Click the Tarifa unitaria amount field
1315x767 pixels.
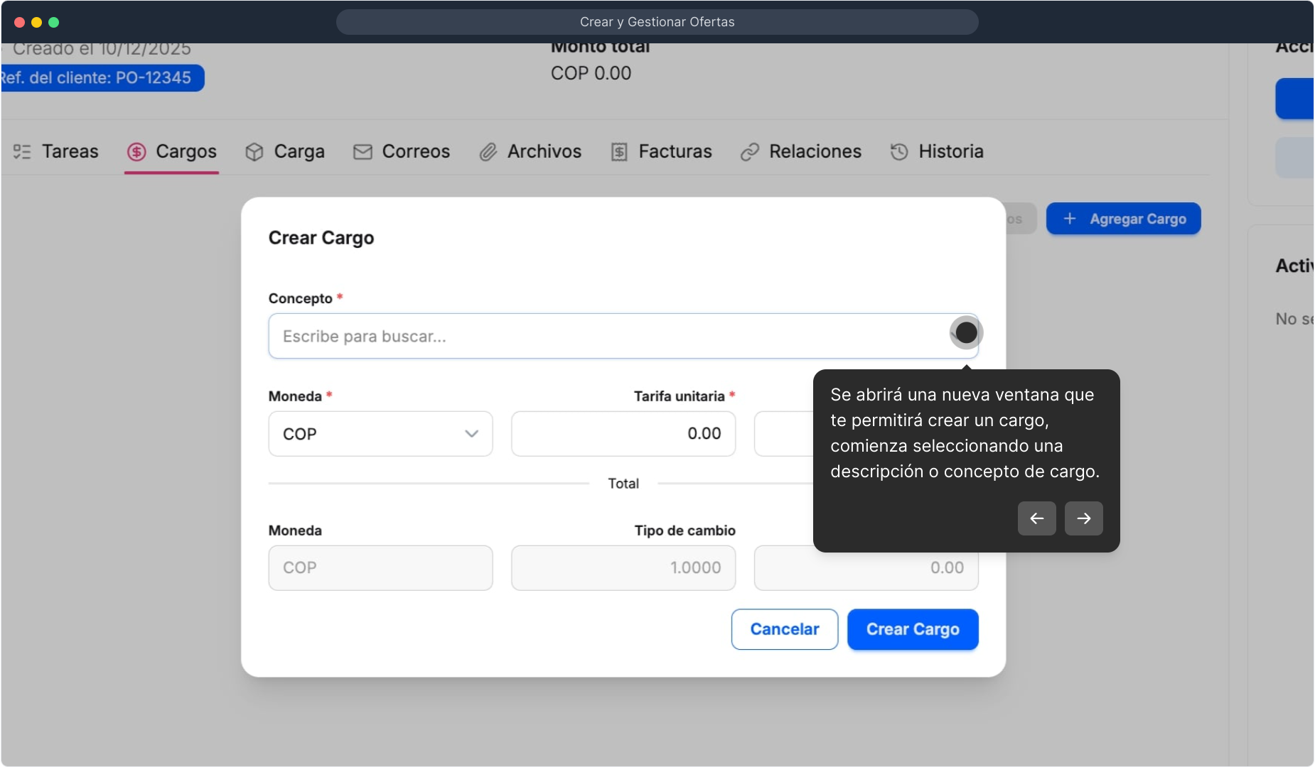[x=623, y=434]
